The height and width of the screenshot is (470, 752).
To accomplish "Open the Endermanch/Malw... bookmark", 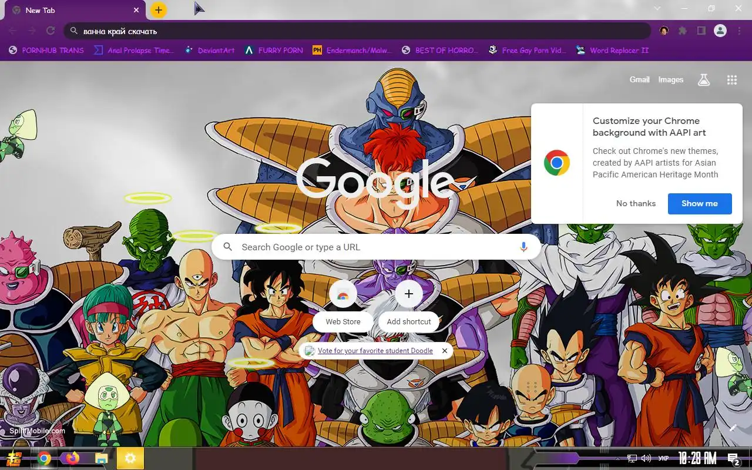I will coord(351,51).
